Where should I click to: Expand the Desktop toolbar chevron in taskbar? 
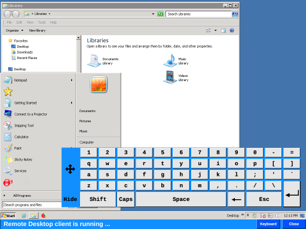[243, 215]
